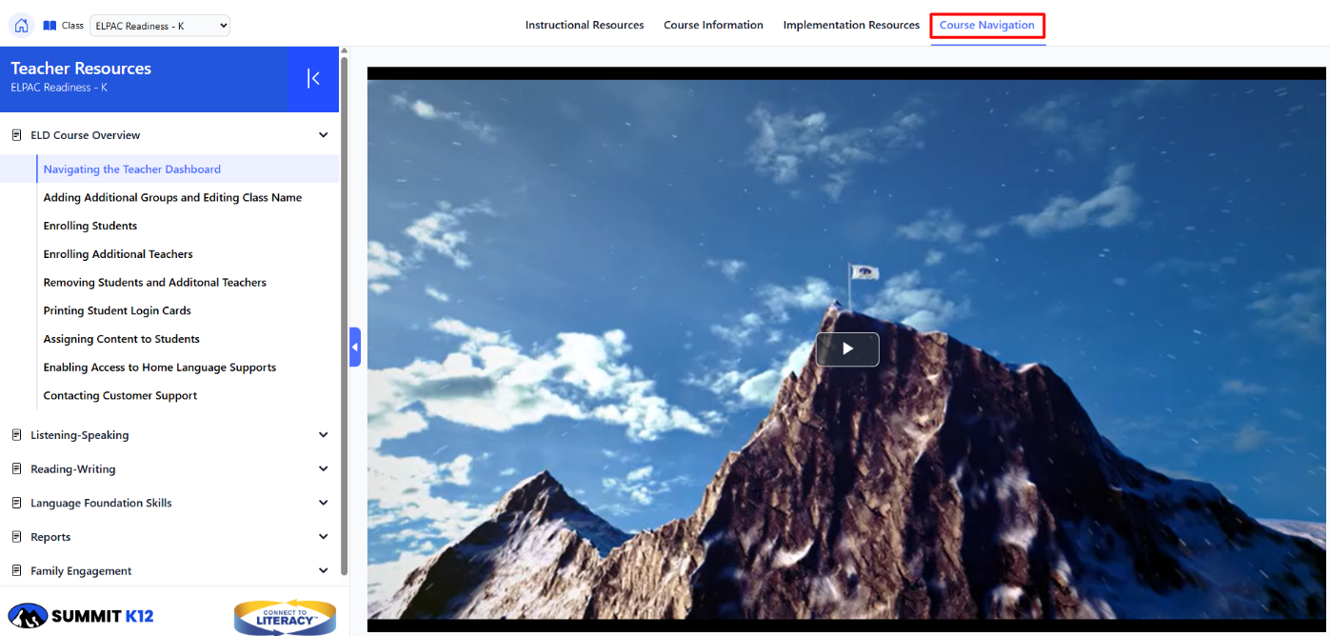Expand the Reports section chevron

(x=324, y=537)
